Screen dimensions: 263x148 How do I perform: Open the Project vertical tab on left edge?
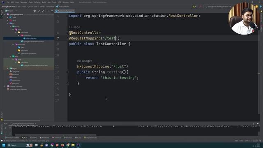coord(2,14)
